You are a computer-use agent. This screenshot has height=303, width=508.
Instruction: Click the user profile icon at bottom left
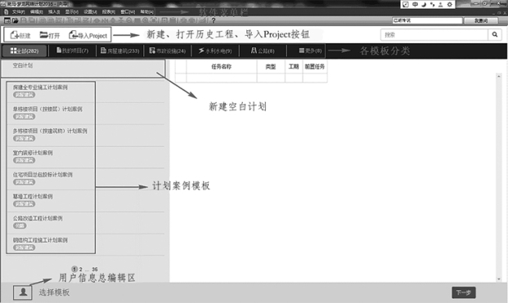coord(23,292)
